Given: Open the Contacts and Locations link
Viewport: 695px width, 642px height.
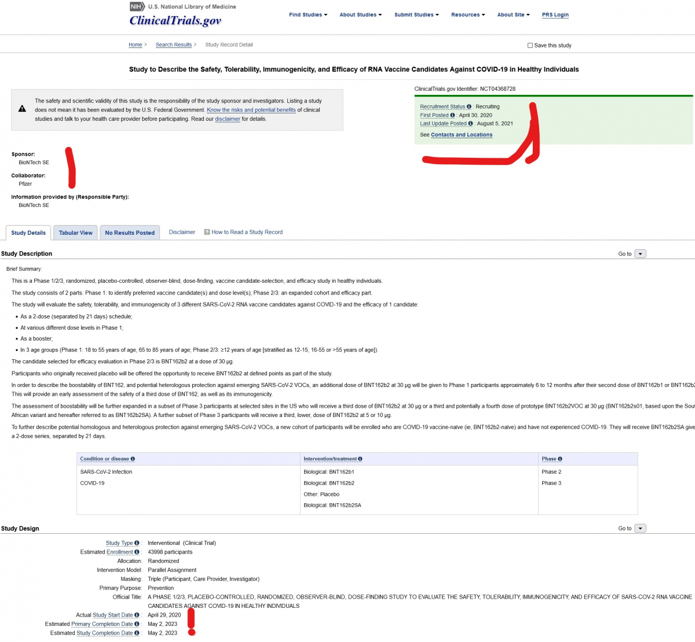Looking at the screenshot, I should pyautogui.click(x=462, y=135).
